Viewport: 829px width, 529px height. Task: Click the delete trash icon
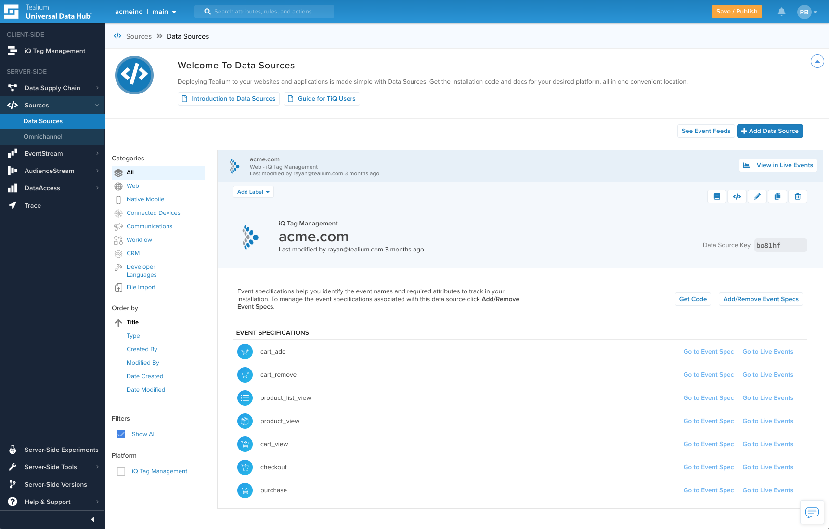pos(798,197)
